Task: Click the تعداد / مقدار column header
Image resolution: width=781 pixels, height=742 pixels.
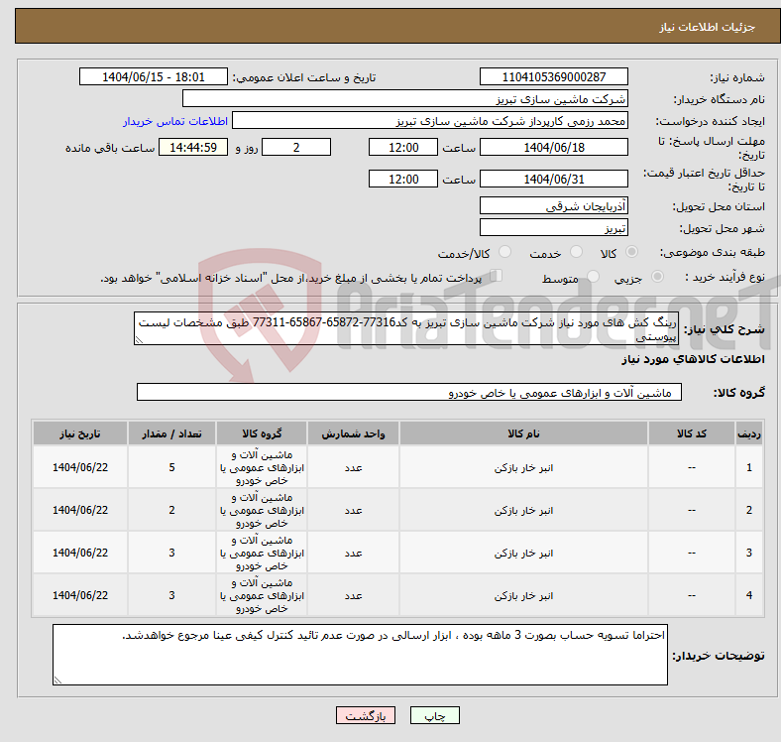Action: [171, 433]
